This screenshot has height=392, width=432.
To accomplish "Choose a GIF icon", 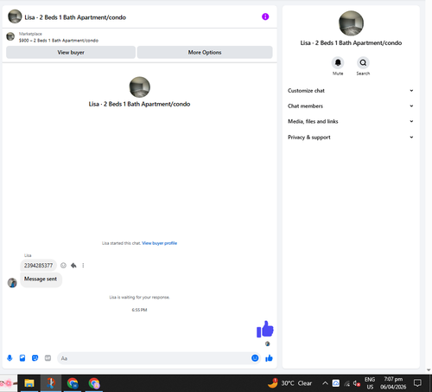I will 48,358.
